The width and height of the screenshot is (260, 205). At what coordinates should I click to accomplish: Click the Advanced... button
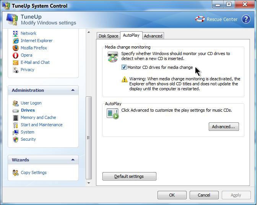click(224, 127)
